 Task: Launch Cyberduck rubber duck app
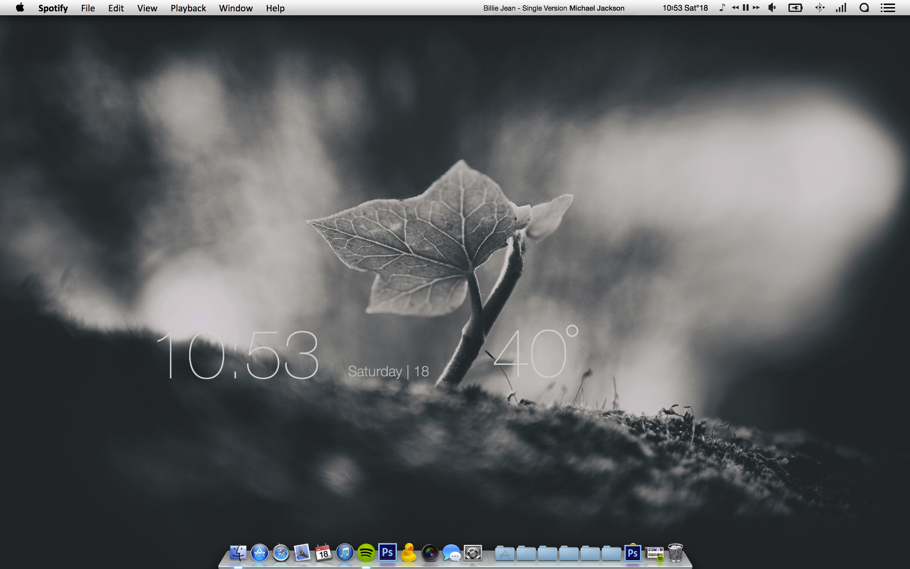(x=409, y=552)
